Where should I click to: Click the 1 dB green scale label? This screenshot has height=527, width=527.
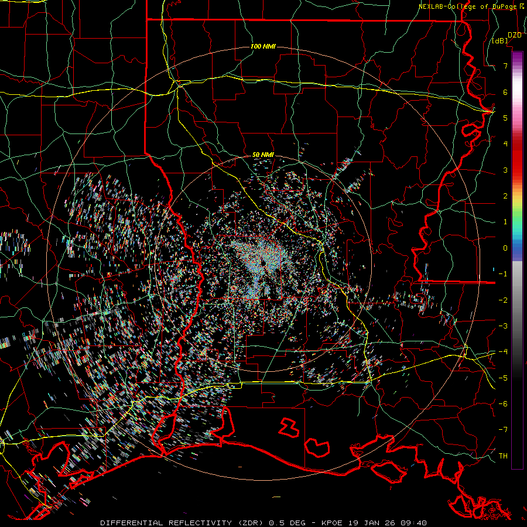click(505, 222)
